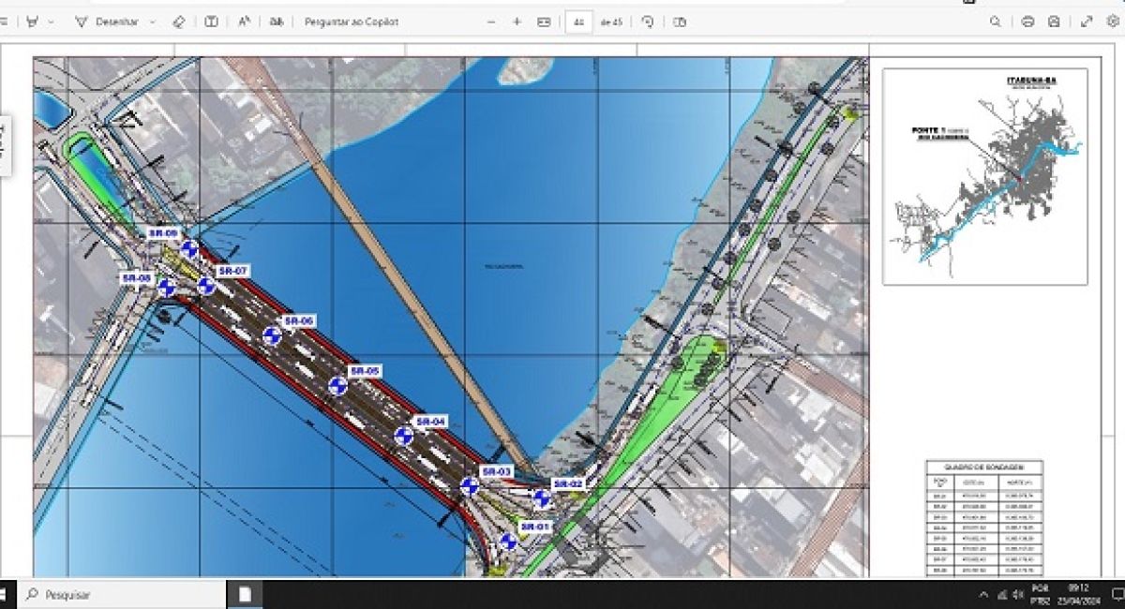Click the Add text tool icon

212,22
